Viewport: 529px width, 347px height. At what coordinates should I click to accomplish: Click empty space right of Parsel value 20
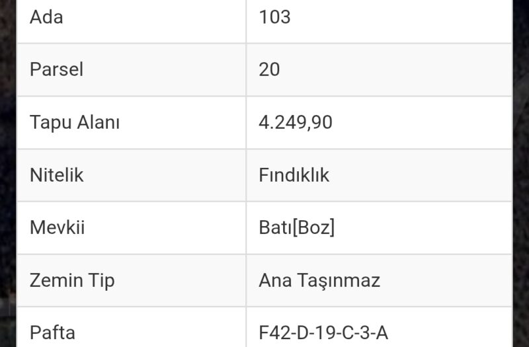(x=396, y=70)
